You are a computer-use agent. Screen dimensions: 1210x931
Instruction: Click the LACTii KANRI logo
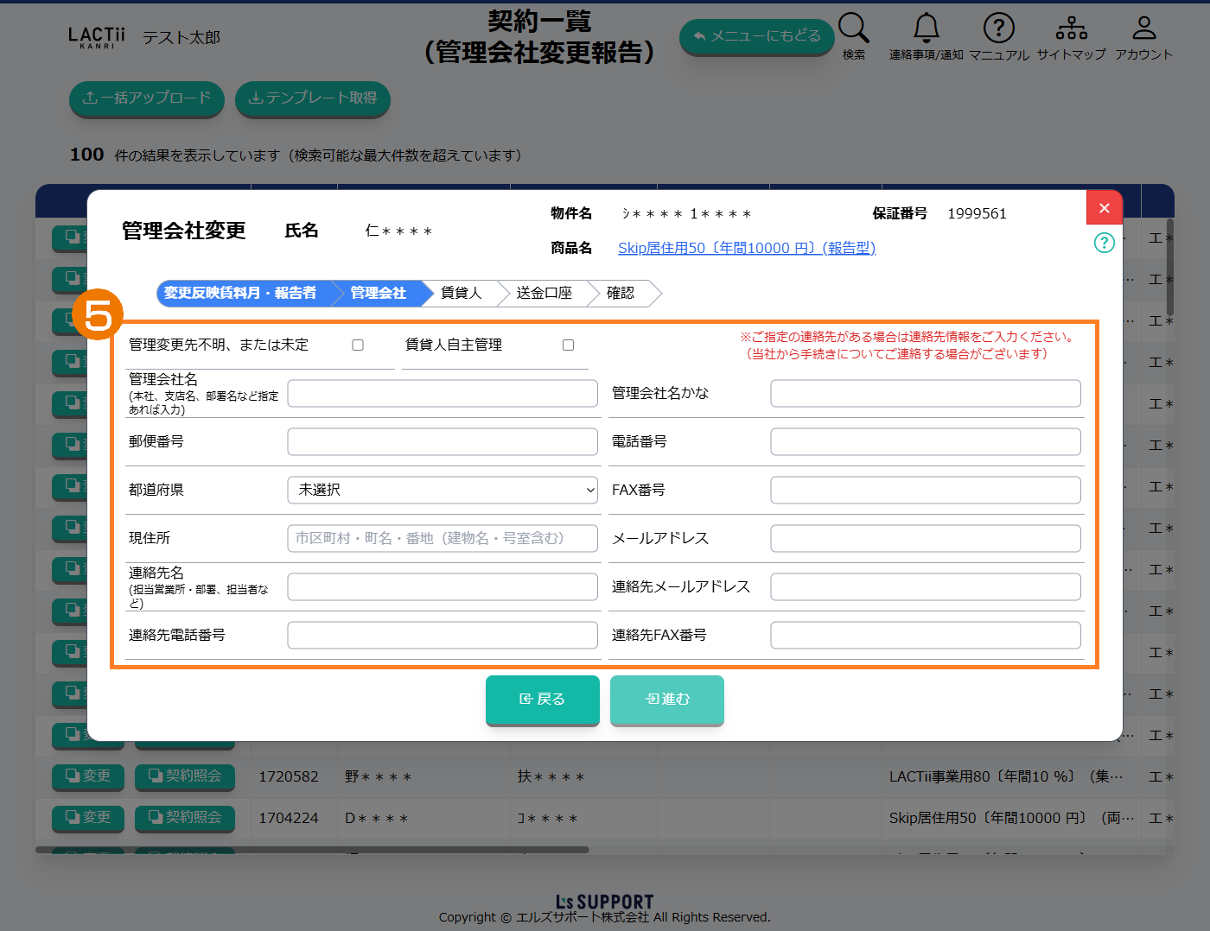(97, 37)
